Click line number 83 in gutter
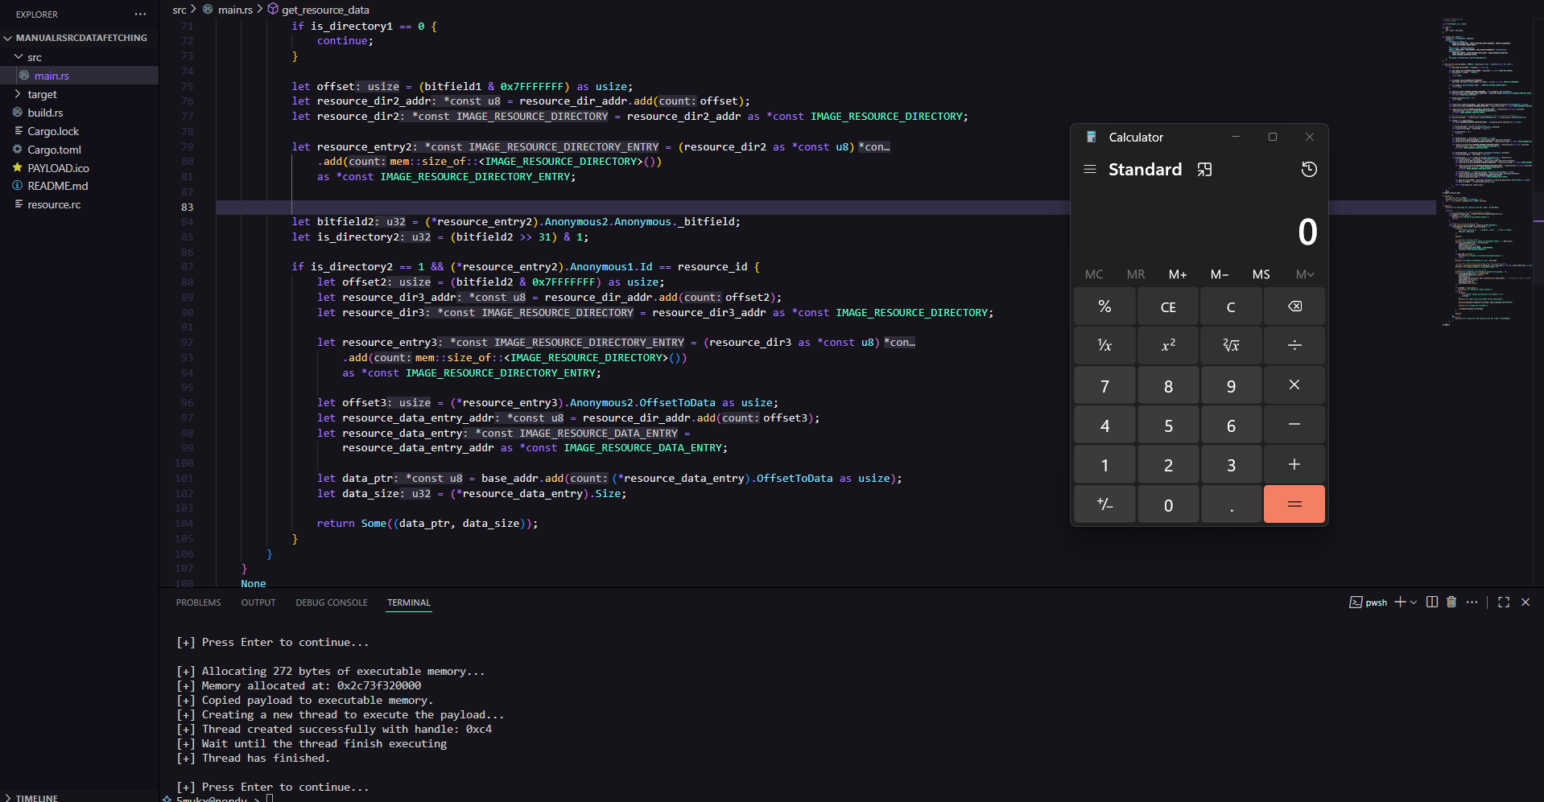This screenshot has width=1544, height=802. tap(187, 207)
